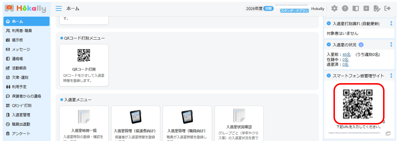Image resolution: width=397 pixels, height=141 pixels.
Task: Reorder arrow on スマートフォン版管理サイト panel
Action: [391, 75]
